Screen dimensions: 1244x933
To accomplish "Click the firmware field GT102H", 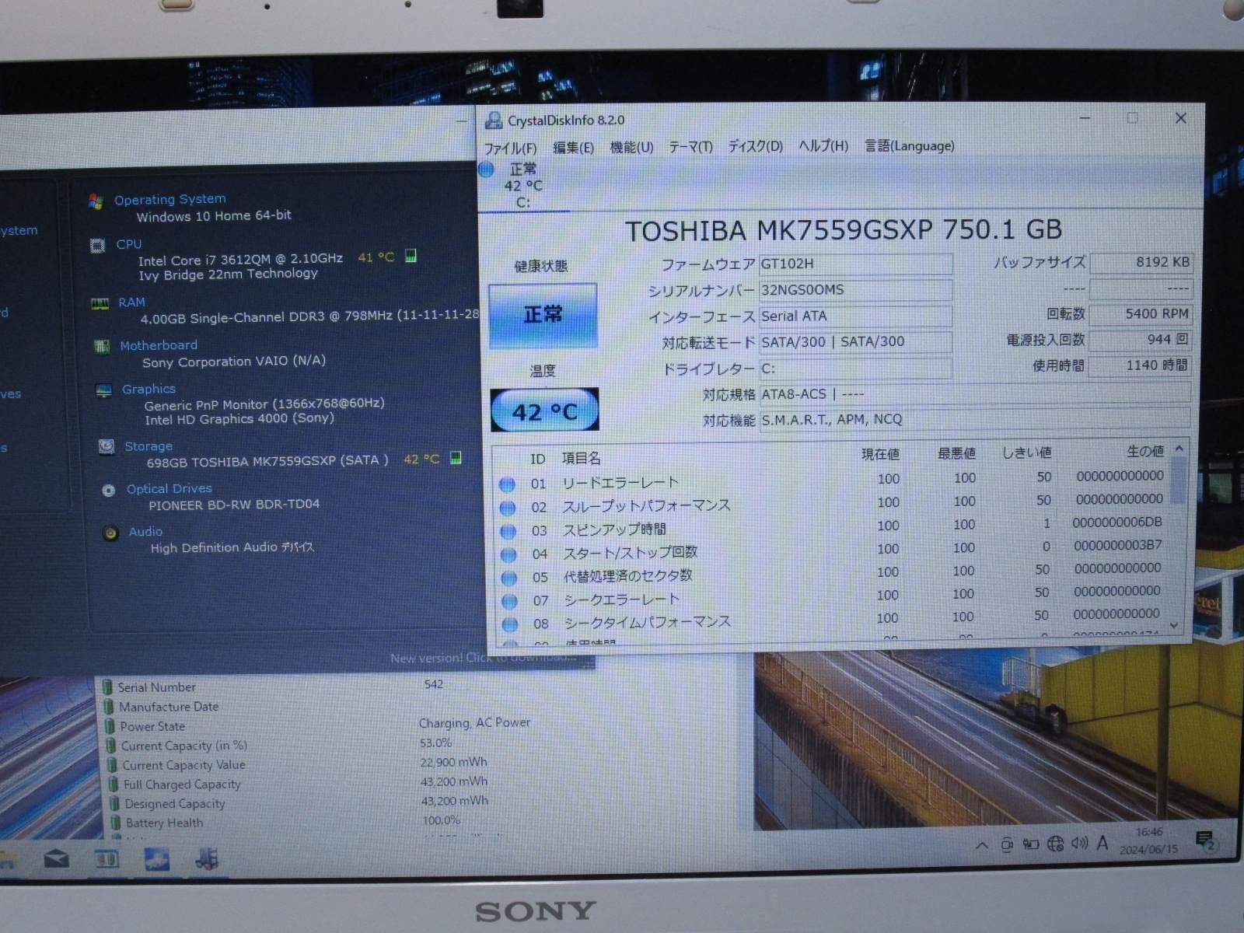I will click(x=855, y=264).
